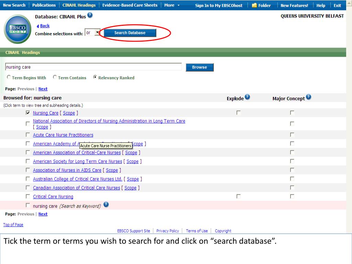This screenshot has height=264, width=352.
Task: Go to Next page at top
Action: pos(43,89)
